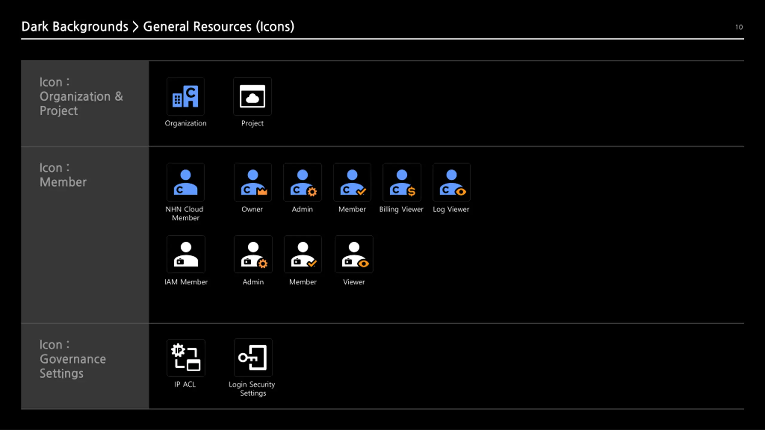Viewport: 765px width, 430px height.
Task: Select the Log Viewer eye icon
Action: tap(452, 182)
